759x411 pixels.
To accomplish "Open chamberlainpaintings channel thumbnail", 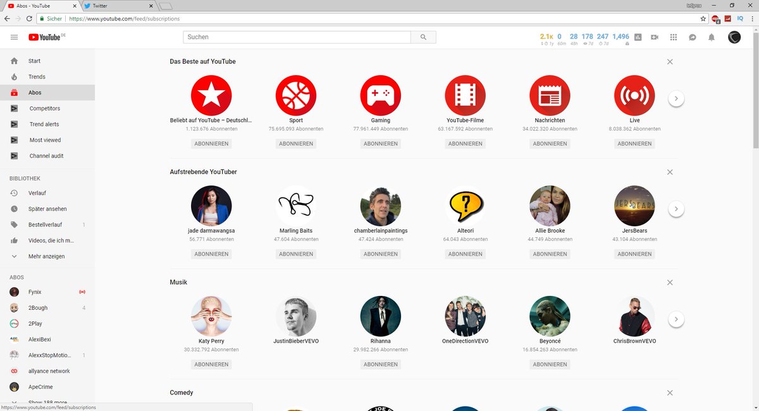I will (x=381, y=206).
